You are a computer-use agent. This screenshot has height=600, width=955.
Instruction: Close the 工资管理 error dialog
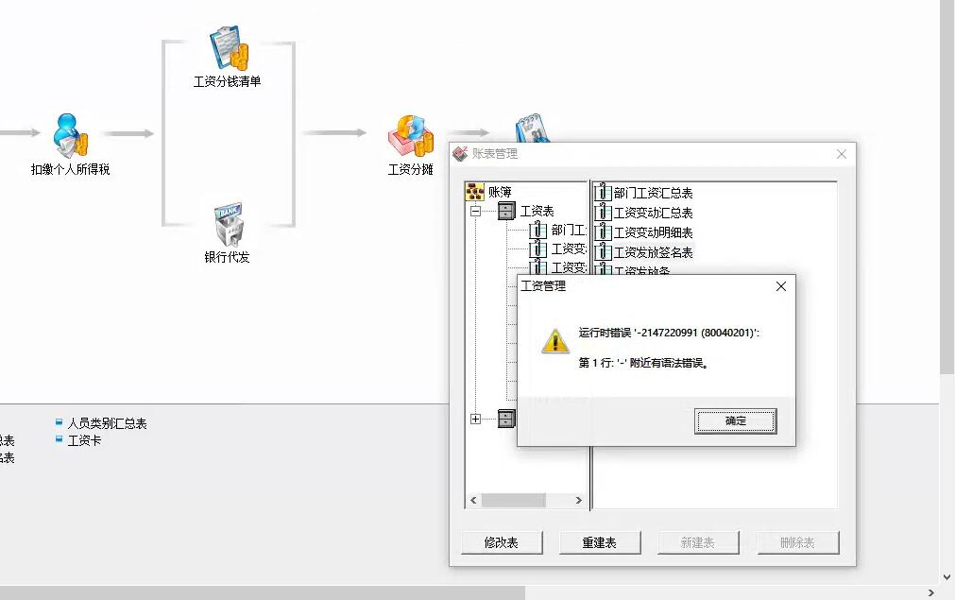781,286
